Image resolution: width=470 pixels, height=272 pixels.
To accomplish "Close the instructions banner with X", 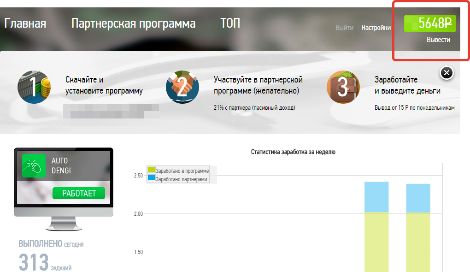I will (x=447, y=73).
